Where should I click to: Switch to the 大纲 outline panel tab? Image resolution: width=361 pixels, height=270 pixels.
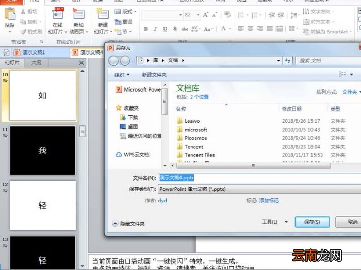tap(36, 62)
